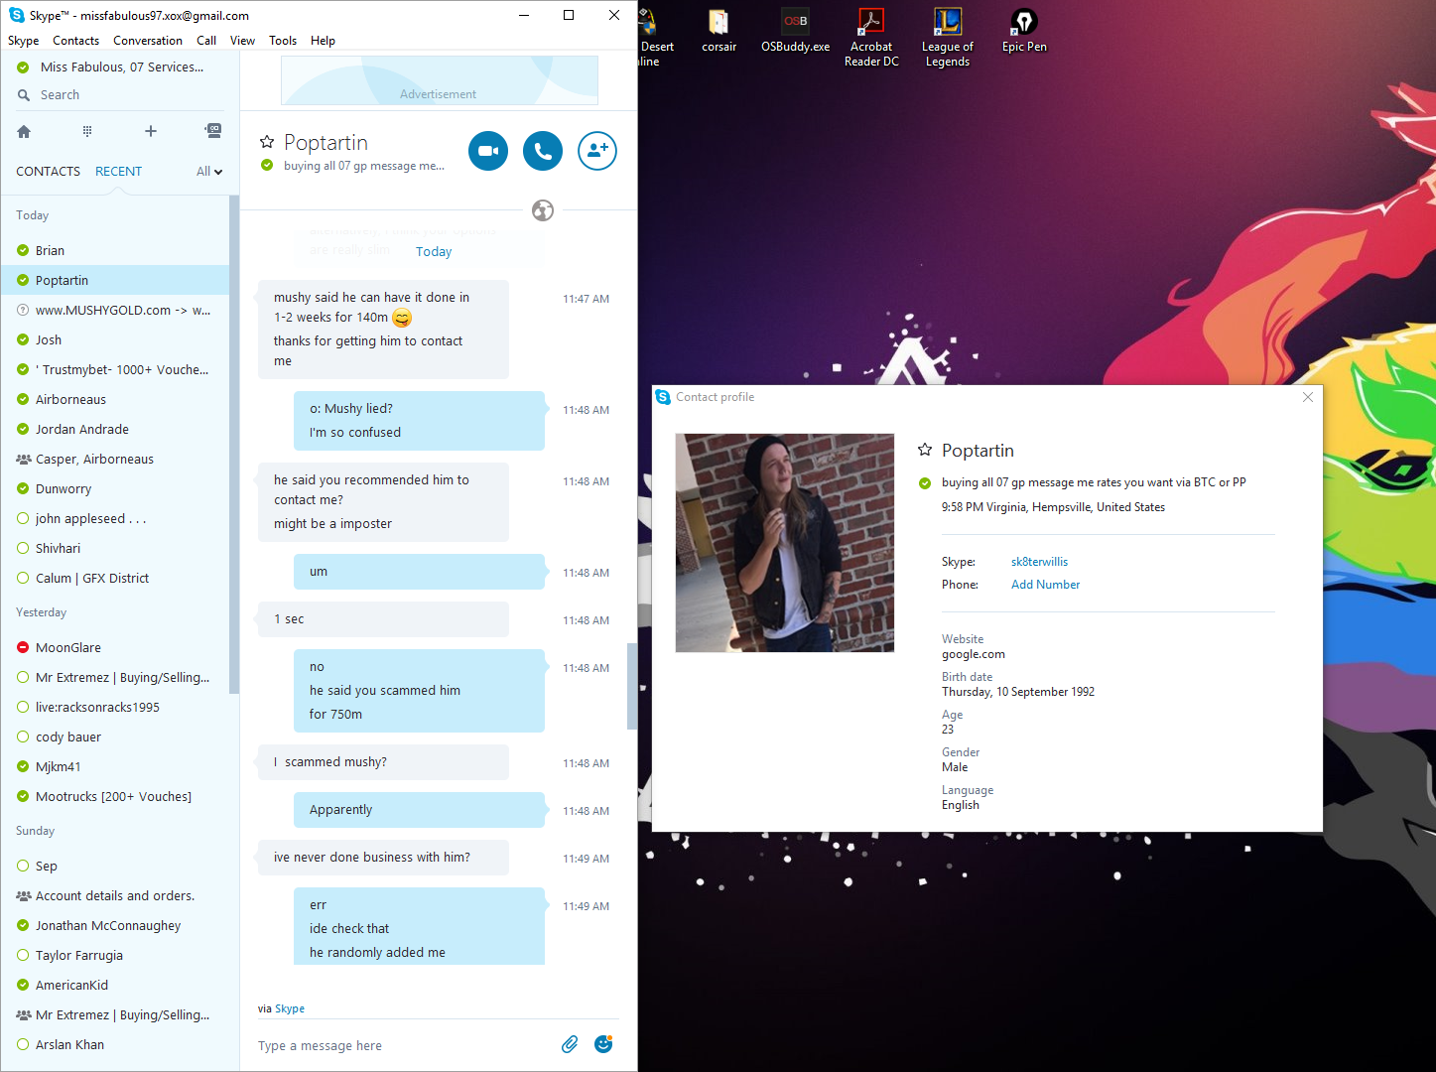Open the emoticon picker
The width and height of the screenshot is (1436, 1072).
pyautogui.click(x=603, y=1044)
